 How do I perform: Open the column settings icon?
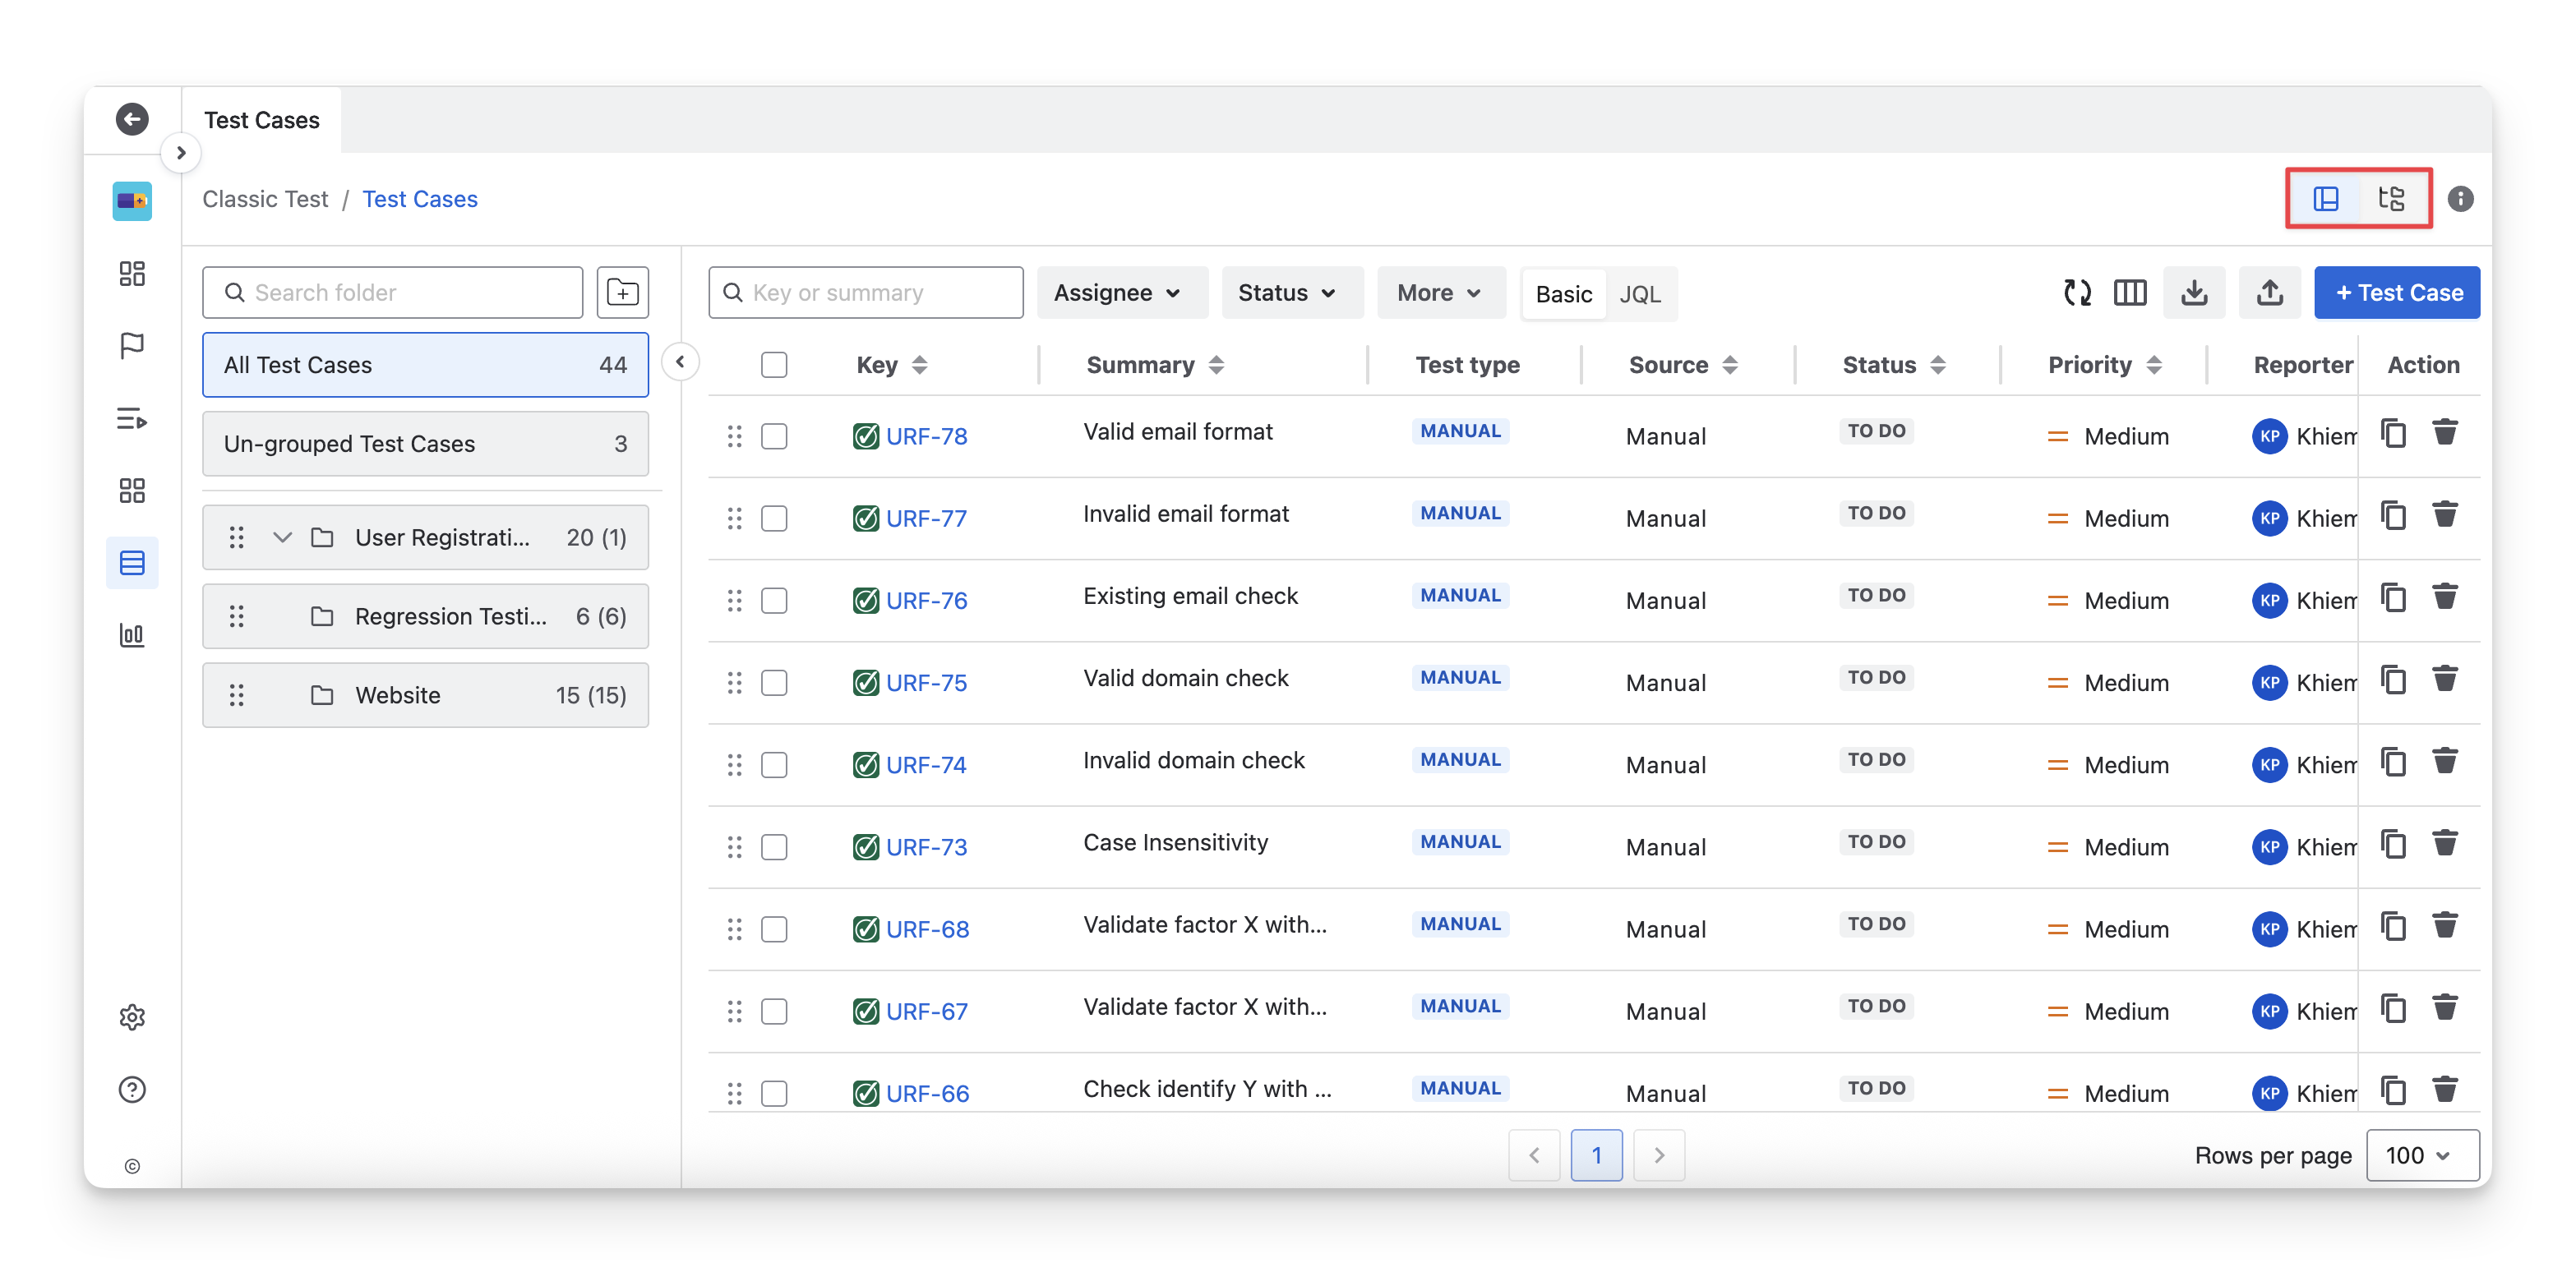(2130, 292)
